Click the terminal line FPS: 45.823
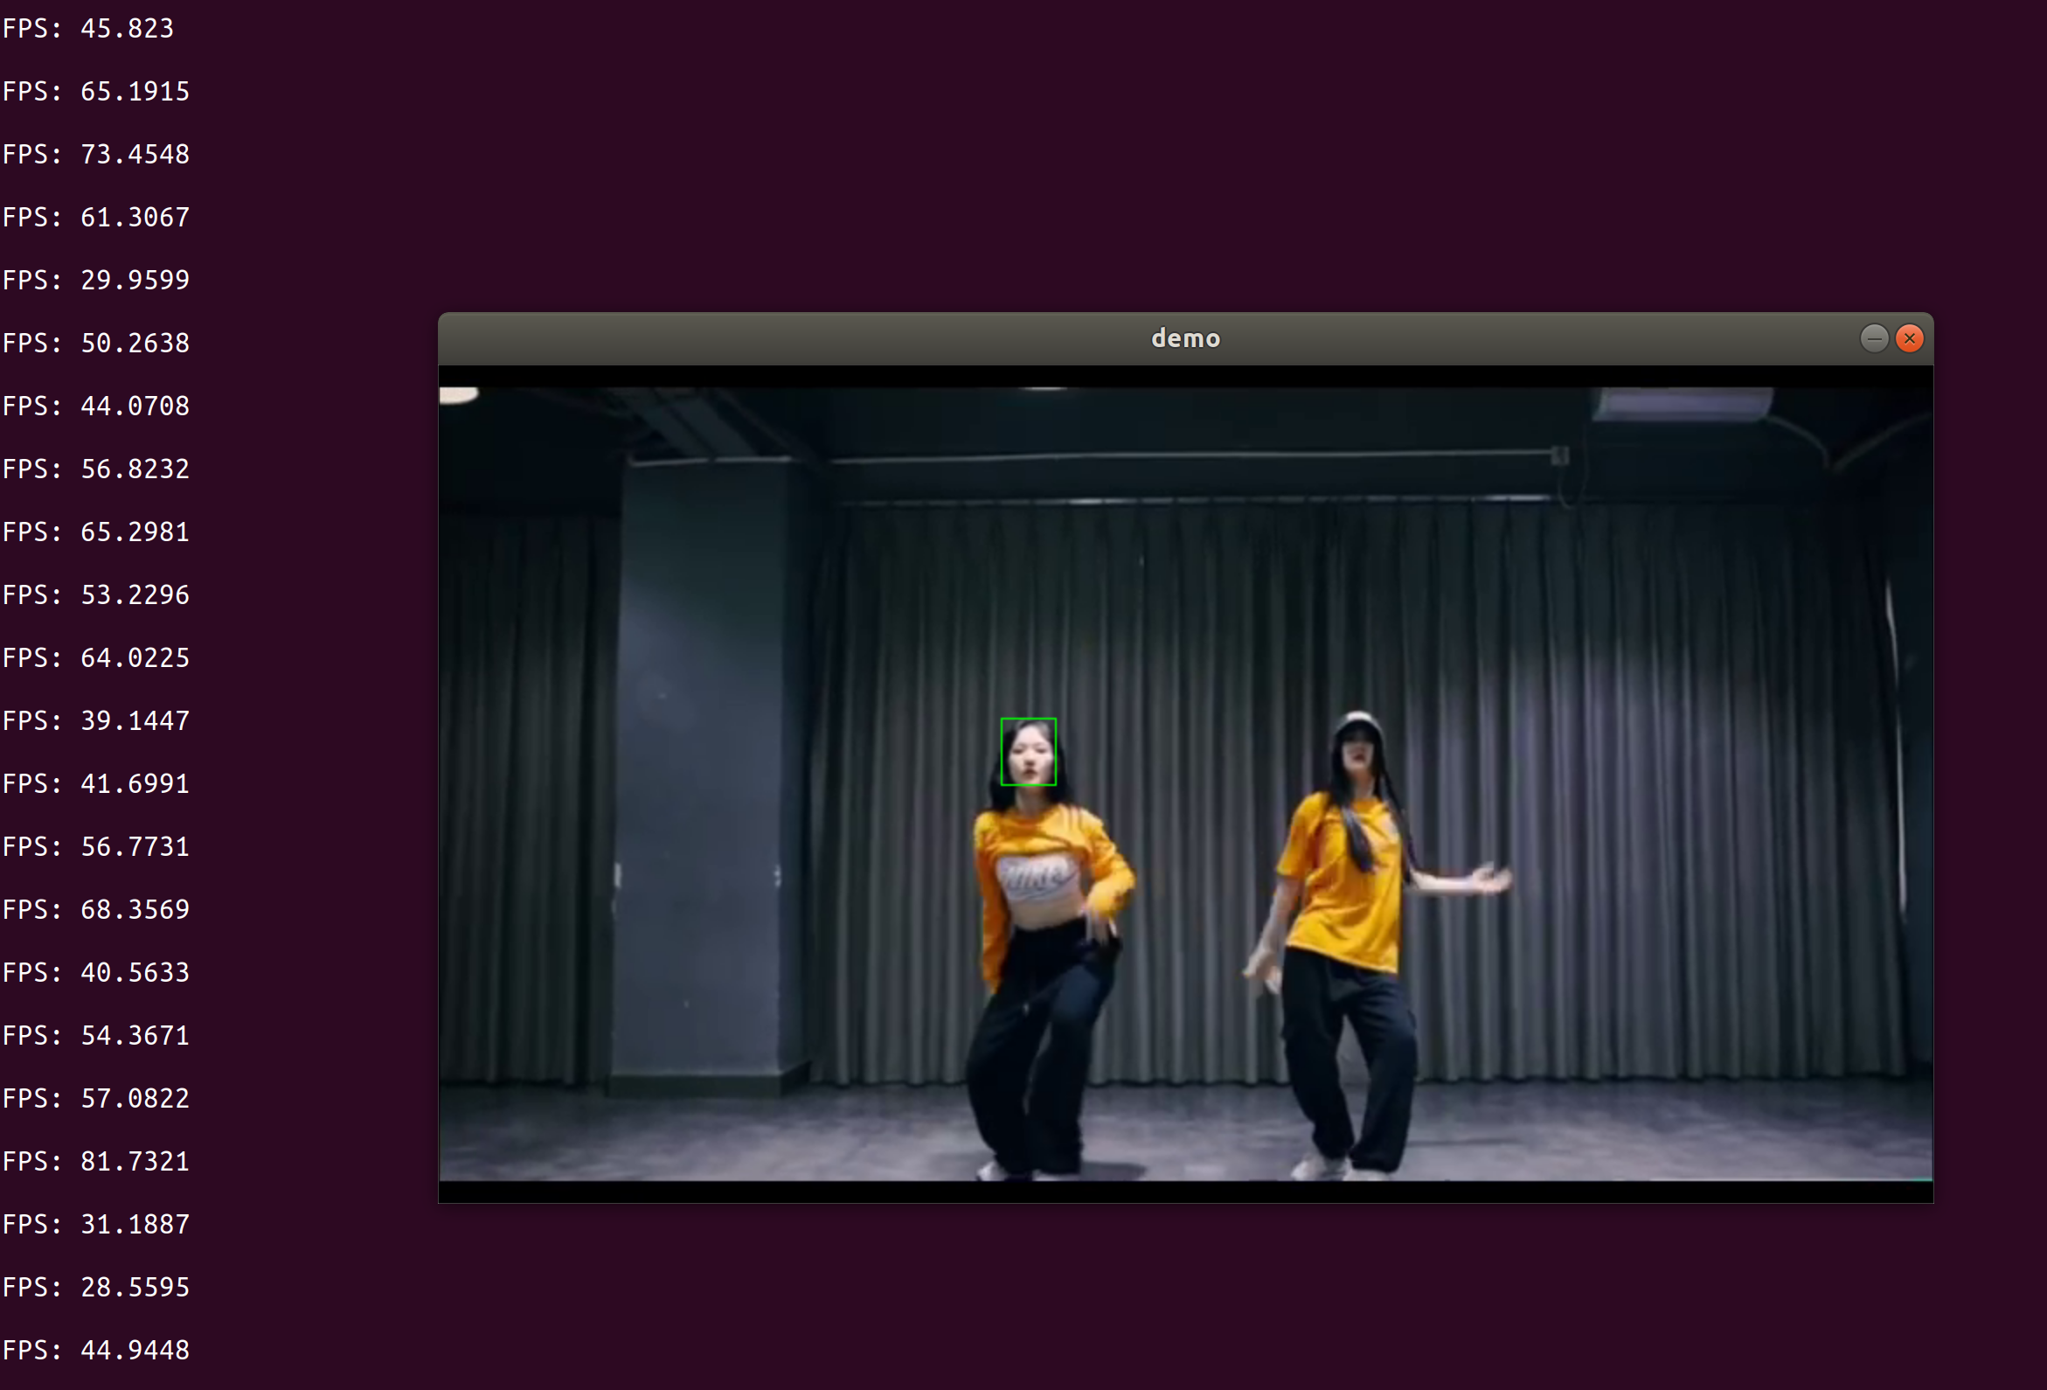Screen dimensions: 2047x1390 coord(88,28)
